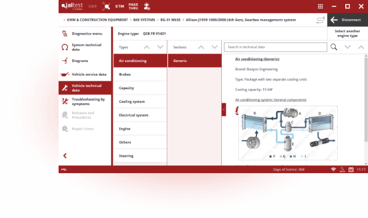Click Select another engine type
Screen dimensions: 368x218
348,33
